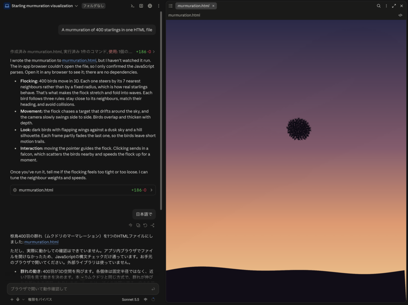Viewport: 408px width, 305px height.
Task: Click the +186 -0 diff stat in summary row
Action: pos(143,51)
